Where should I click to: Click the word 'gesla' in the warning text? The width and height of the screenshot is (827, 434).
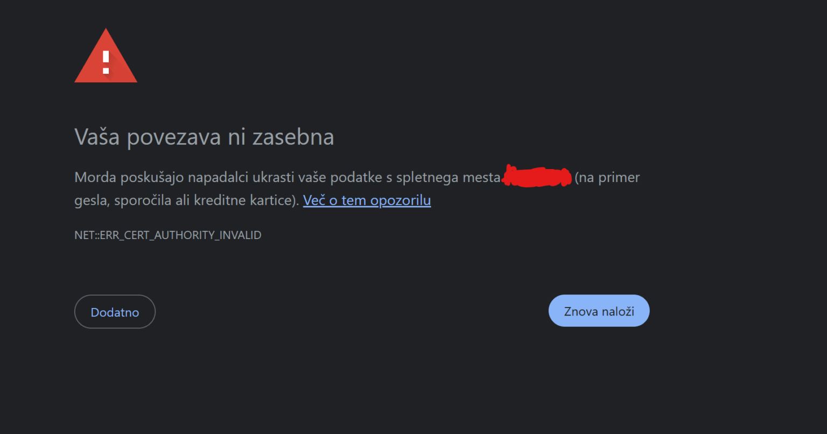click(90, 200)
